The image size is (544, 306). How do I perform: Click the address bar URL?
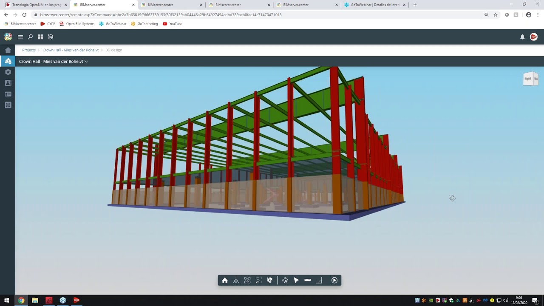click(161, 15)
